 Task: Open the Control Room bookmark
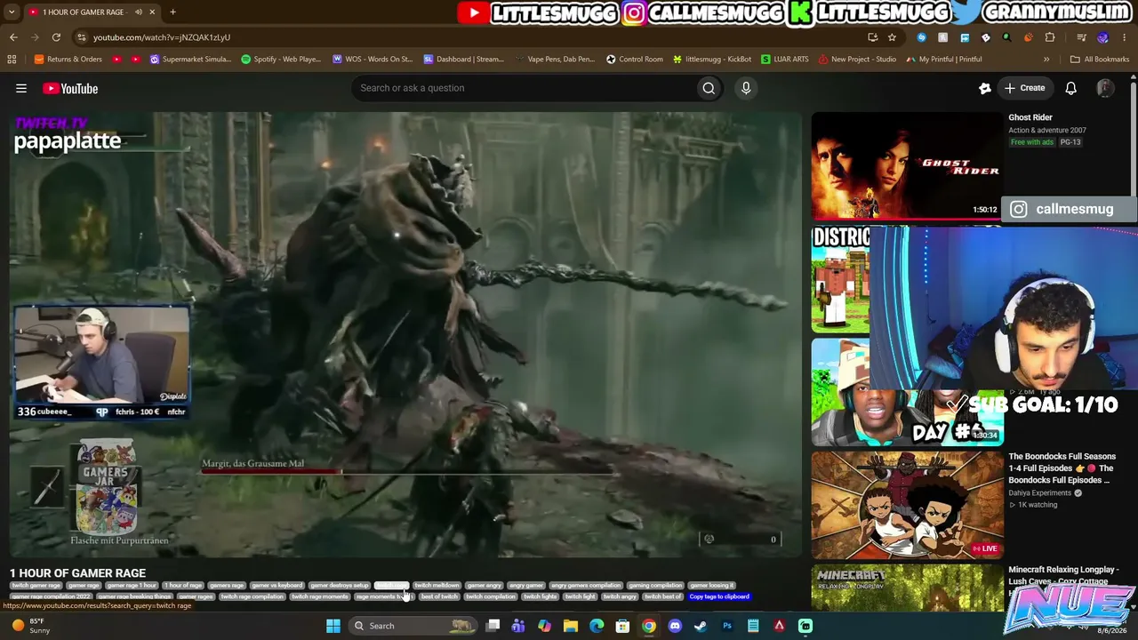click(635, 60)
